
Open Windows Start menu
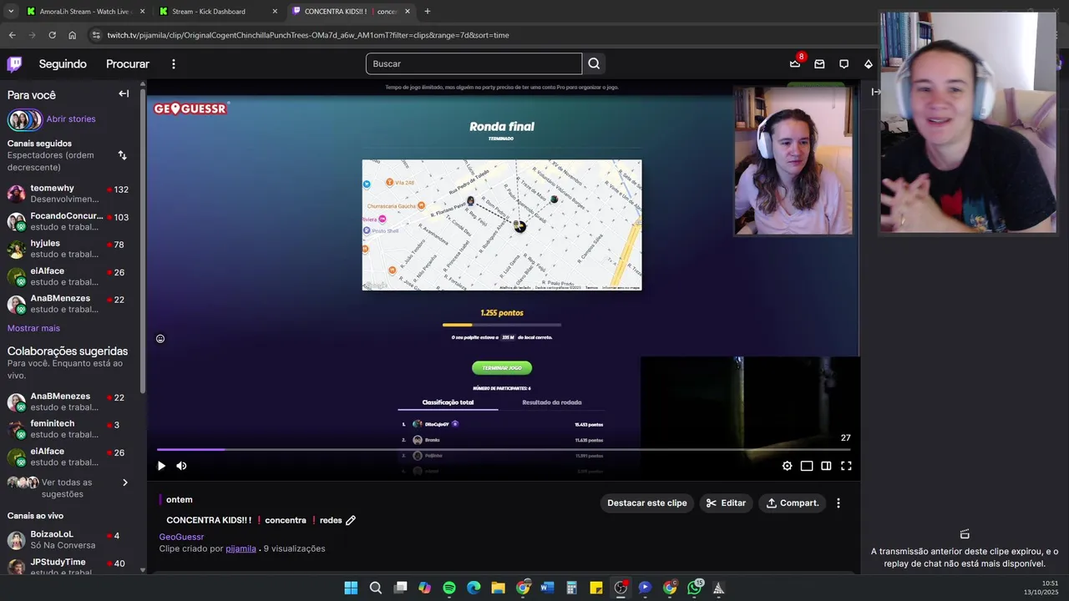point(351,588)
